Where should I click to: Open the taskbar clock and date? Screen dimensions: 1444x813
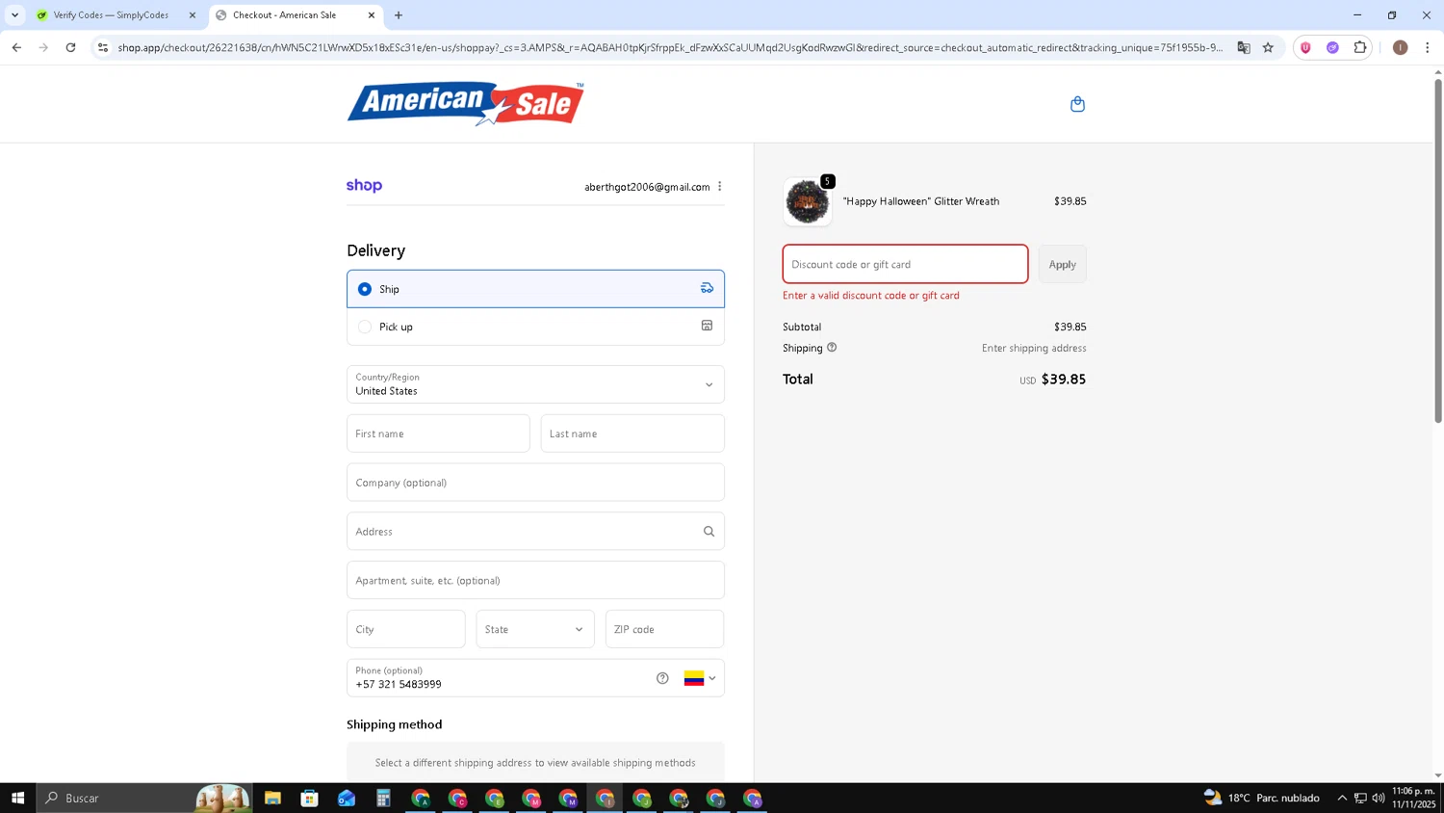pos(1413,798)
